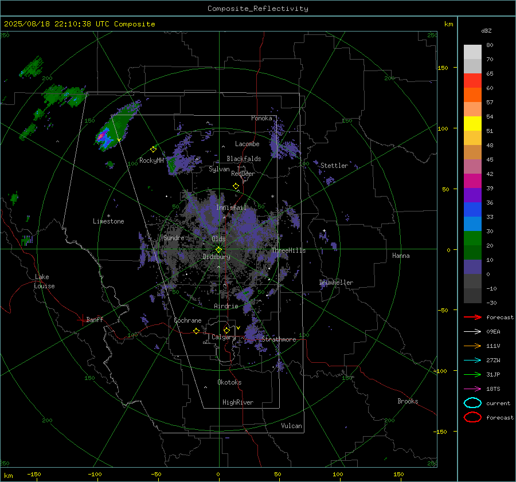
Task: Click the 57 value in dBZ scale
Action: click(490, 103)
